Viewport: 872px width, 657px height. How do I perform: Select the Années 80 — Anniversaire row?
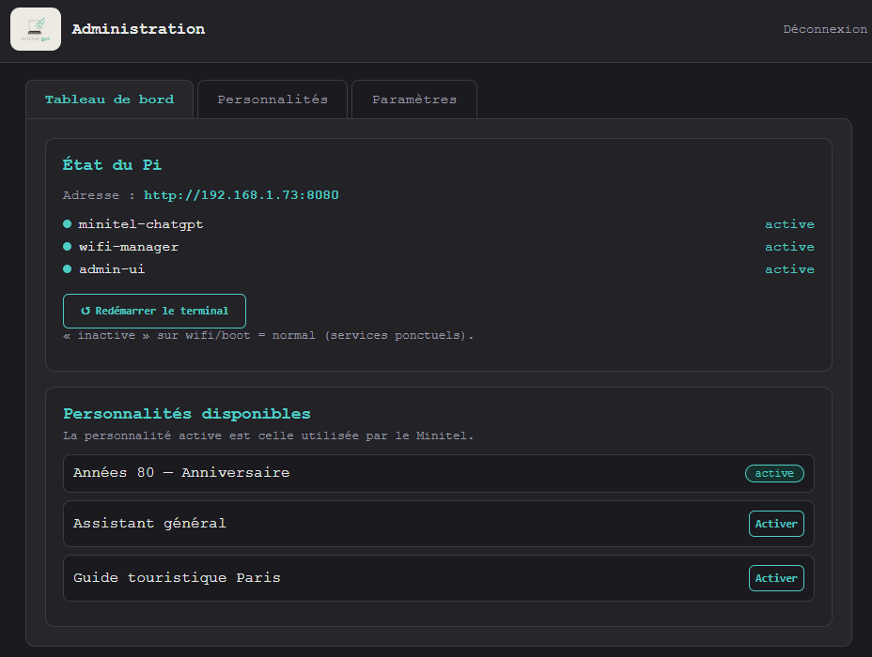click(439, 473)
